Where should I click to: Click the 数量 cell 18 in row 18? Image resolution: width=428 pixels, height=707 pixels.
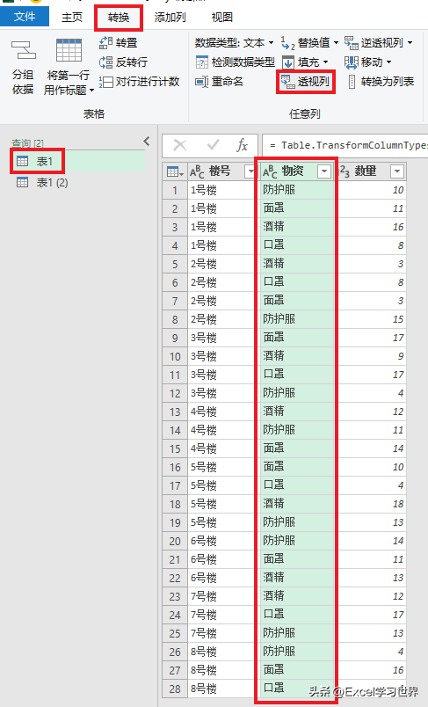coord(370,504)
